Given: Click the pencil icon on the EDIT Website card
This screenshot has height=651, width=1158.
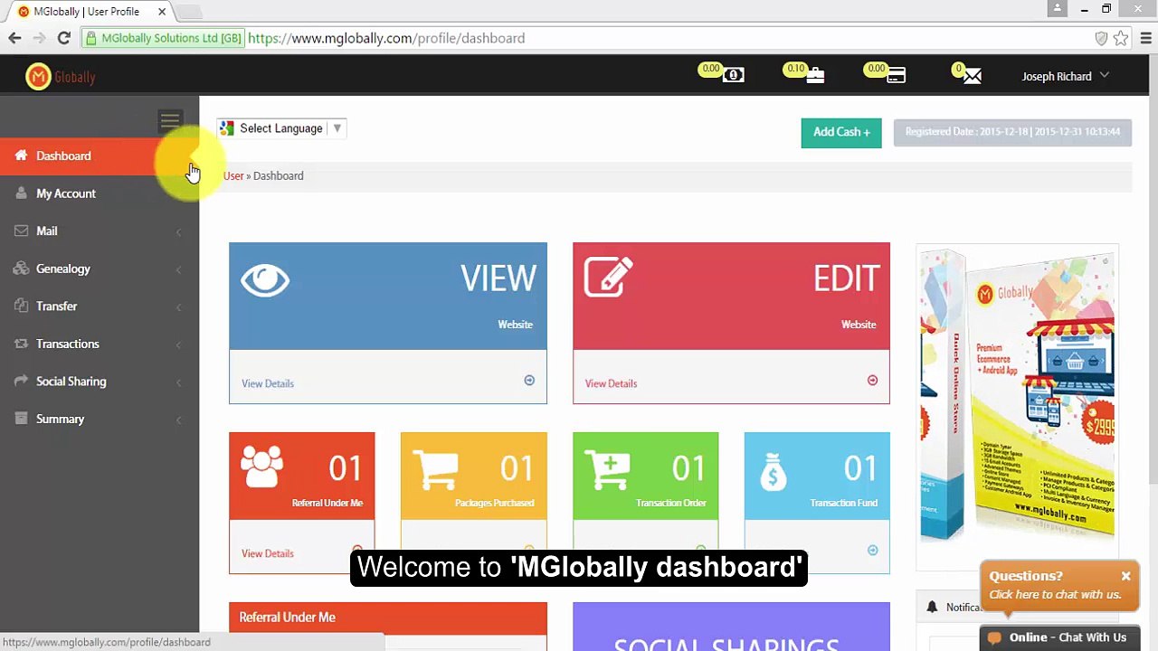Looking at the screenshot, I should pos(608,278).
